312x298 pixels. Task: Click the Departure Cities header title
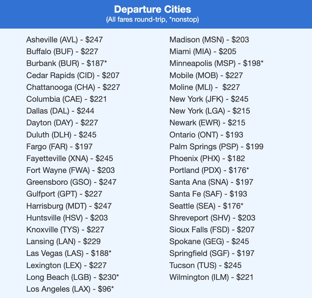tap(152, 9)
